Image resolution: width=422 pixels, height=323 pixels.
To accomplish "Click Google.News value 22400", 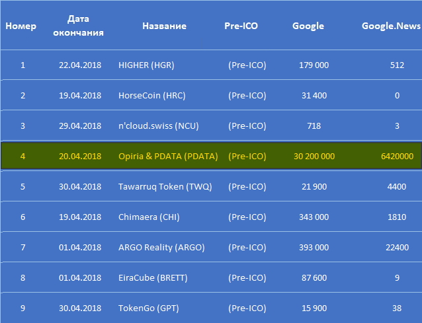I will [397, 247].
